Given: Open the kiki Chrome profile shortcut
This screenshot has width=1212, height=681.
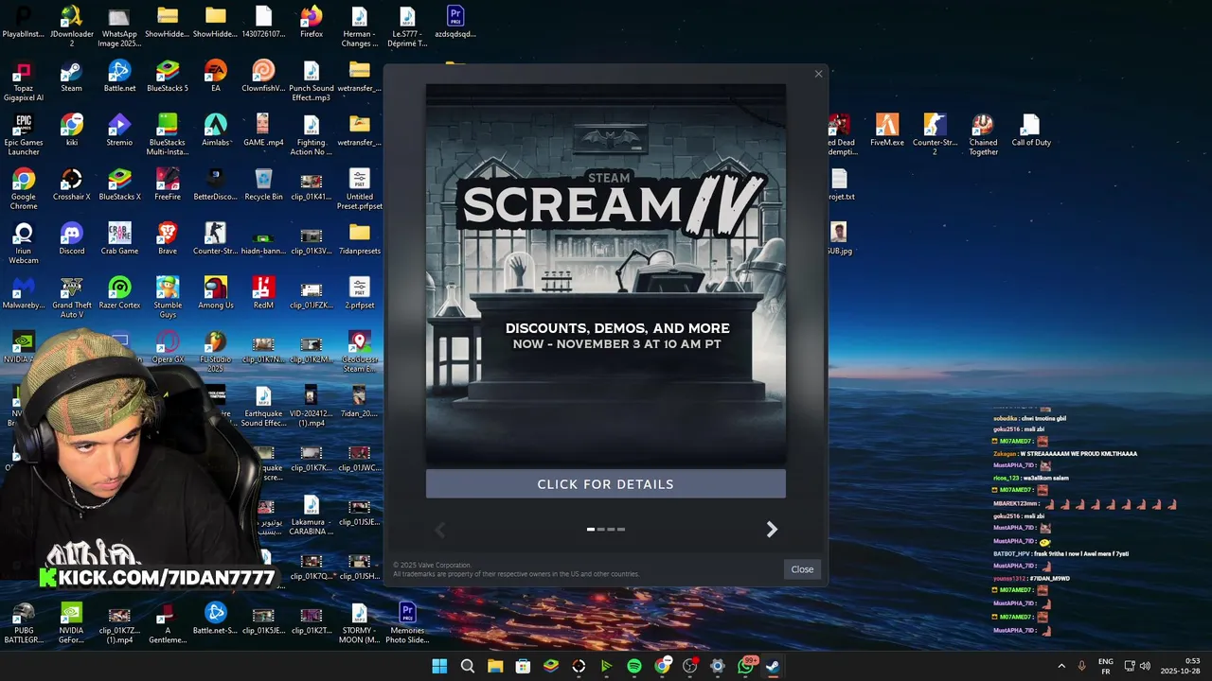Looking at the screenshot, I should pyautogui.click(x=71, y=131).
